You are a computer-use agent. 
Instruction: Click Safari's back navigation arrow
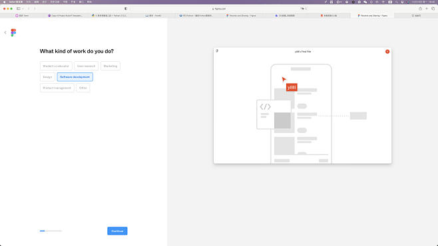[29, 9]
